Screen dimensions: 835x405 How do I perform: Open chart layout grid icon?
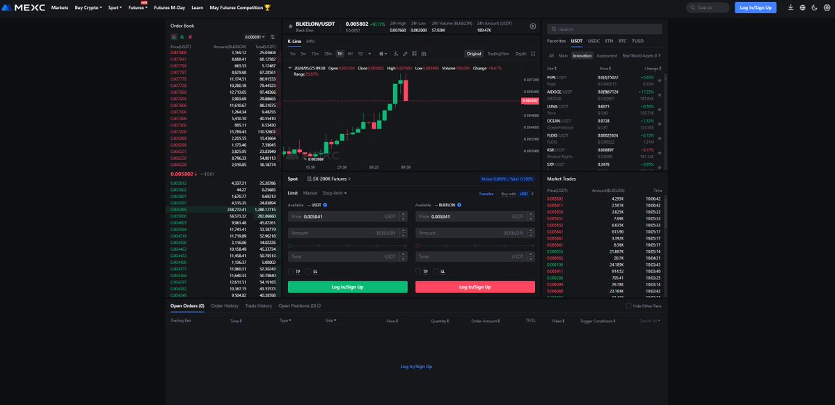[x=415, y=53]
